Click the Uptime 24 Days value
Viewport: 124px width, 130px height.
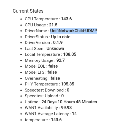point(69,102)
